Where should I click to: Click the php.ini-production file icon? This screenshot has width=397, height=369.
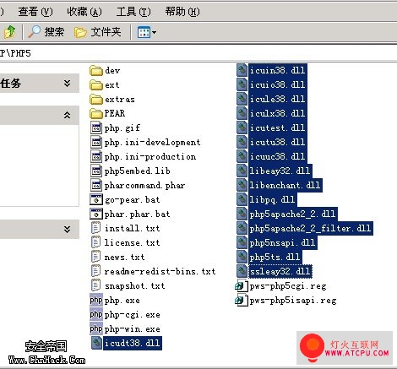pos(96,156)
